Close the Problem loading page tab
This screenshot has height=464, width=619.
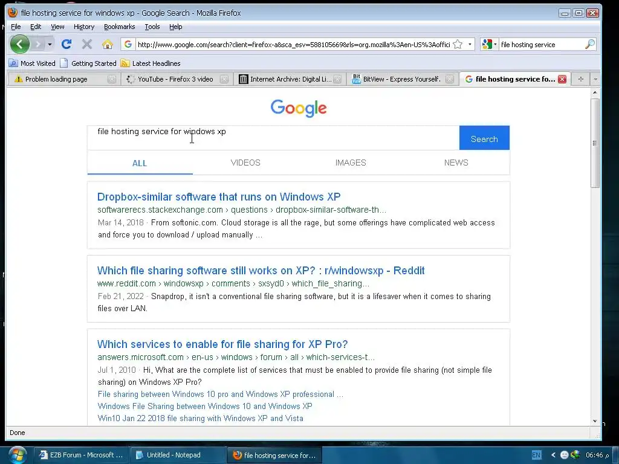[x=112, y=79]
